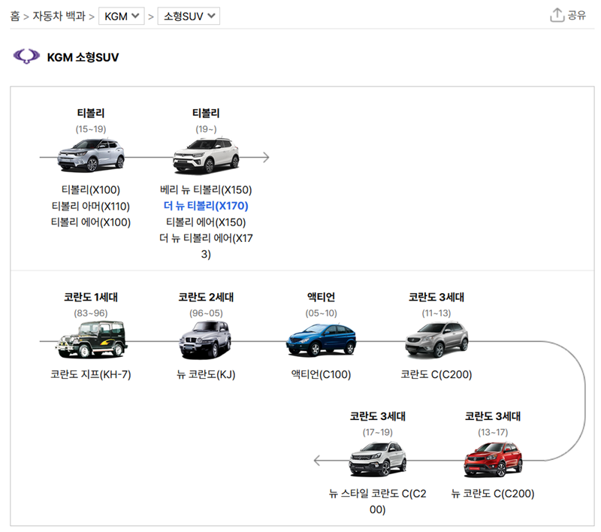Open 뉴 코란도(KJ) model link

coord(206,374)
